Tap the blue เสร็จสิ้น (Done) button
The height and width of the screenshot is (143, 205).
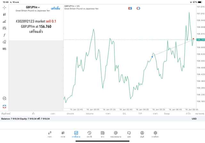[55, 9]
